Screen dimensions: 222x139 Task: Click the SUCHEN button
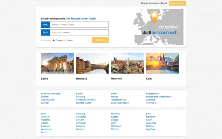[x=100, y=40]
